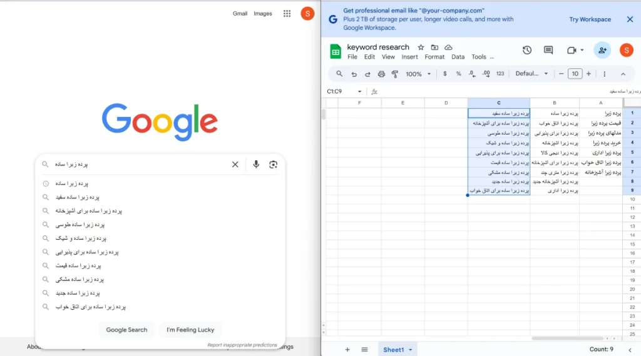This screenshot has width=641, height=356.
Task: Format as currency dollar sign
Action: point(445,74)
